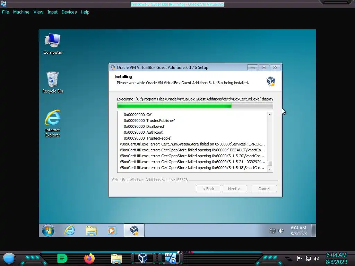Click Windows 7 VM host taskbar button
The image size is (355, 266).
coord(171,258)
